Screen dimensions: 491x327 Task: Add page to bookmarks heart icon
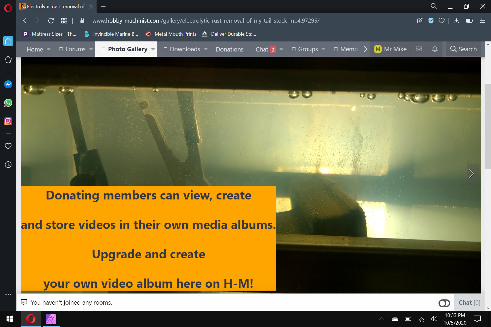point(442,20)
